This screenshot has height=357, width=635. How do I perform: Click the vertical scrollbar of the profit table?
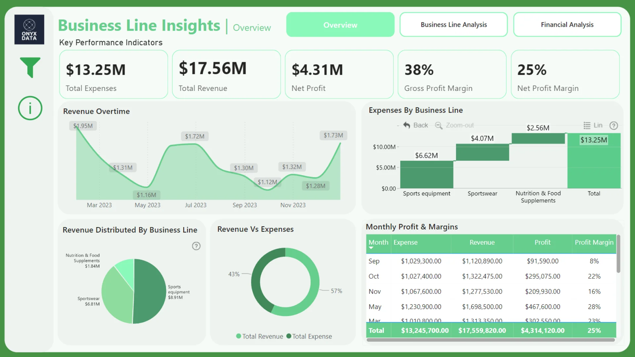618,254
